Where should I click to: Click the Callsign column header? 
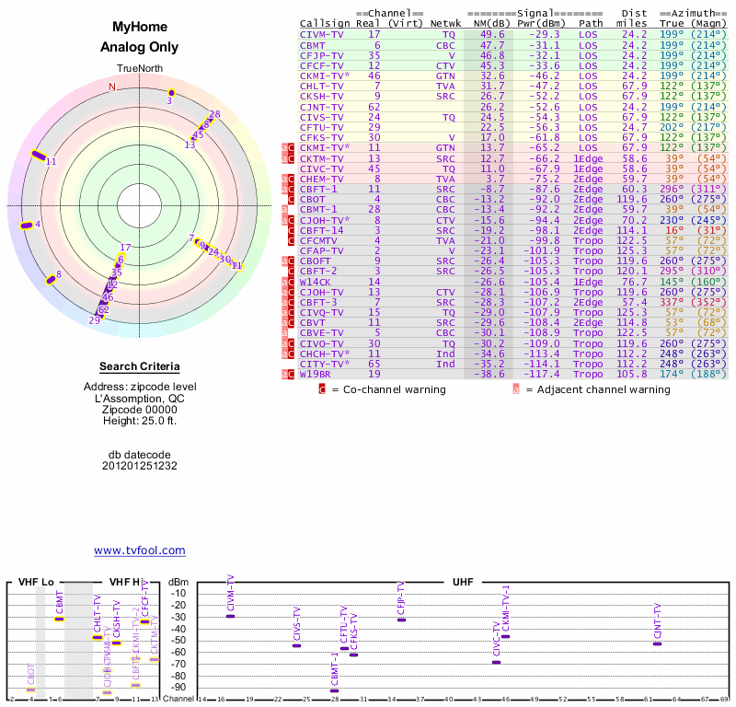(325, 23)
